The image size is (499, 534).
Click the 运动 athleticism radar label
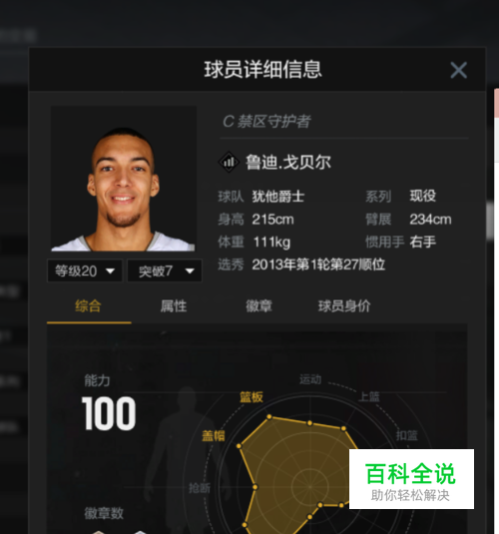click(310, 379)
